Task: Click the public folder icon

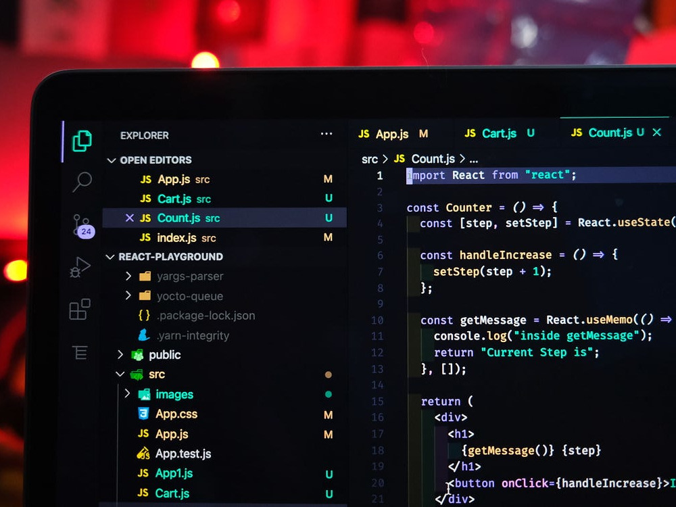Action: (x=137, y=355)
